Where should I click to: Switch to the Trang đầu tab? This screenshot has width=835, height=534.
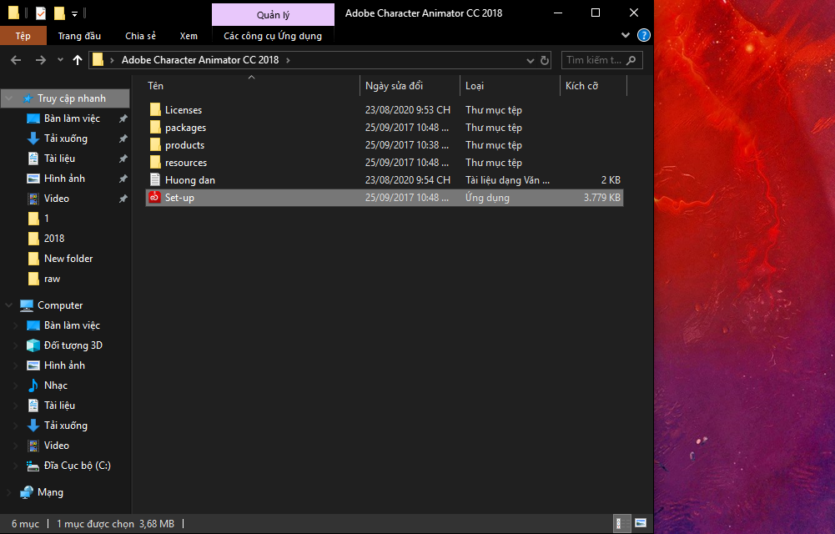79,36
